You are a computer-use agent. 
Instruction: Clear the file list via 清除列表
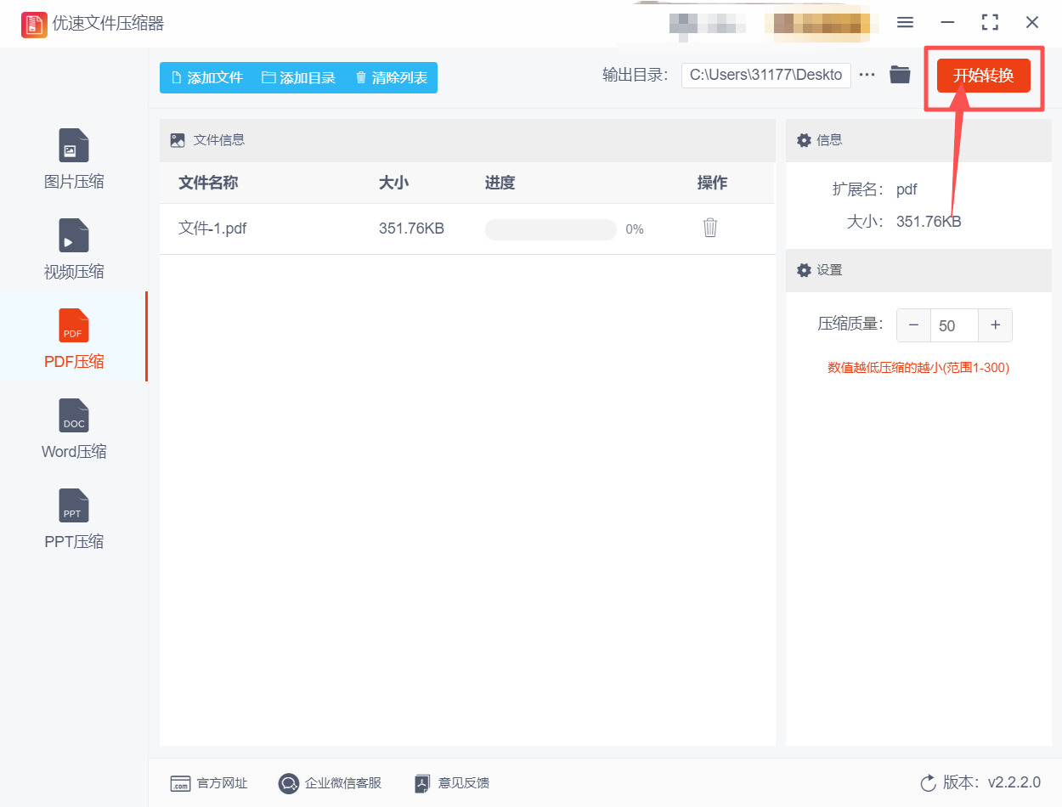click(391, 77)
